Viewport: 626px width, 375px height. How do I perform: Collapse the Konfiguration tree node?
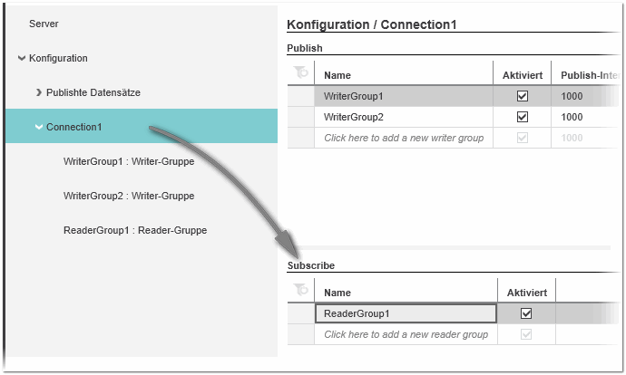click(21, 59)
